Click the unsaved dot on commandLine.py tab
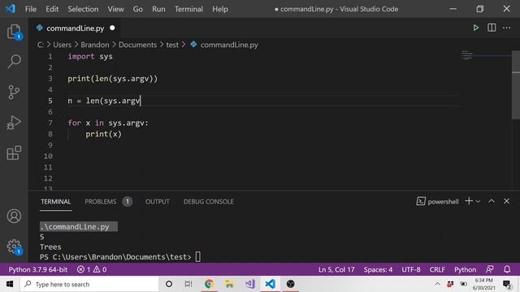520x292 pixels. point(112,28)
